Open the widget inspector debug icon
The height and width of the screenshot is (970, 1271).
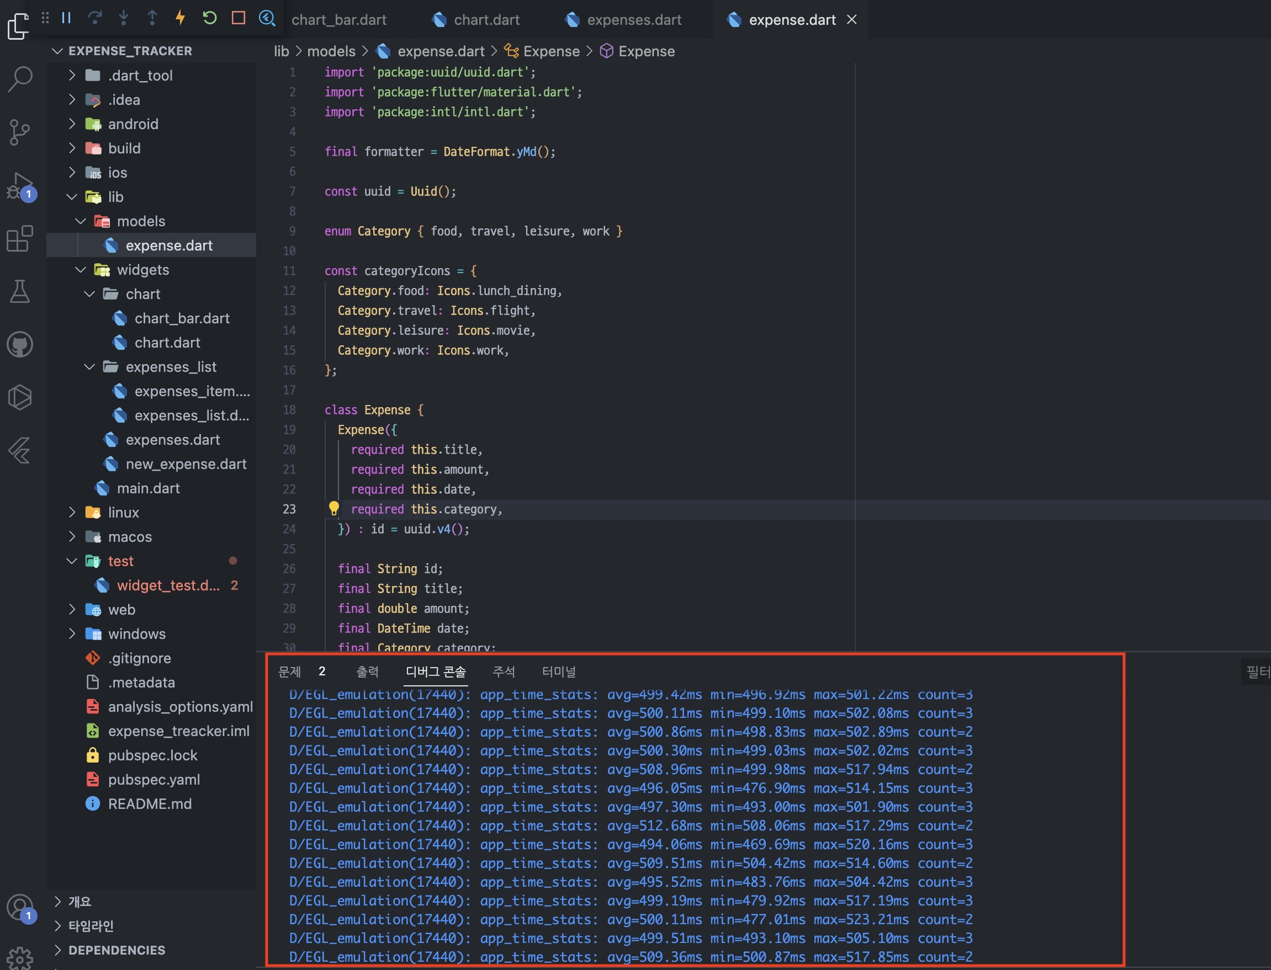(x=267, y=18)
